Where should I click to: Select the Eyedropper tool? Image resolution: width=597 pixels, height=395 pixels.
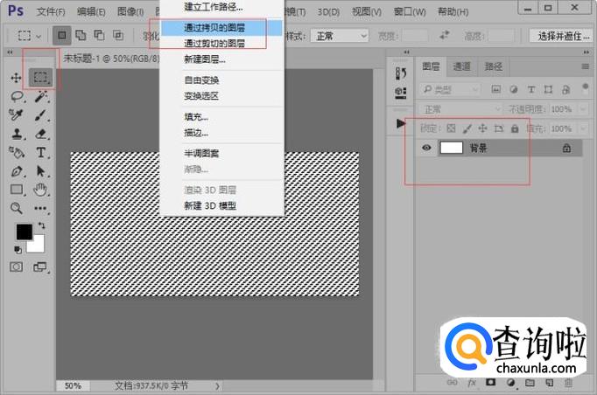(x=17, y=114)
